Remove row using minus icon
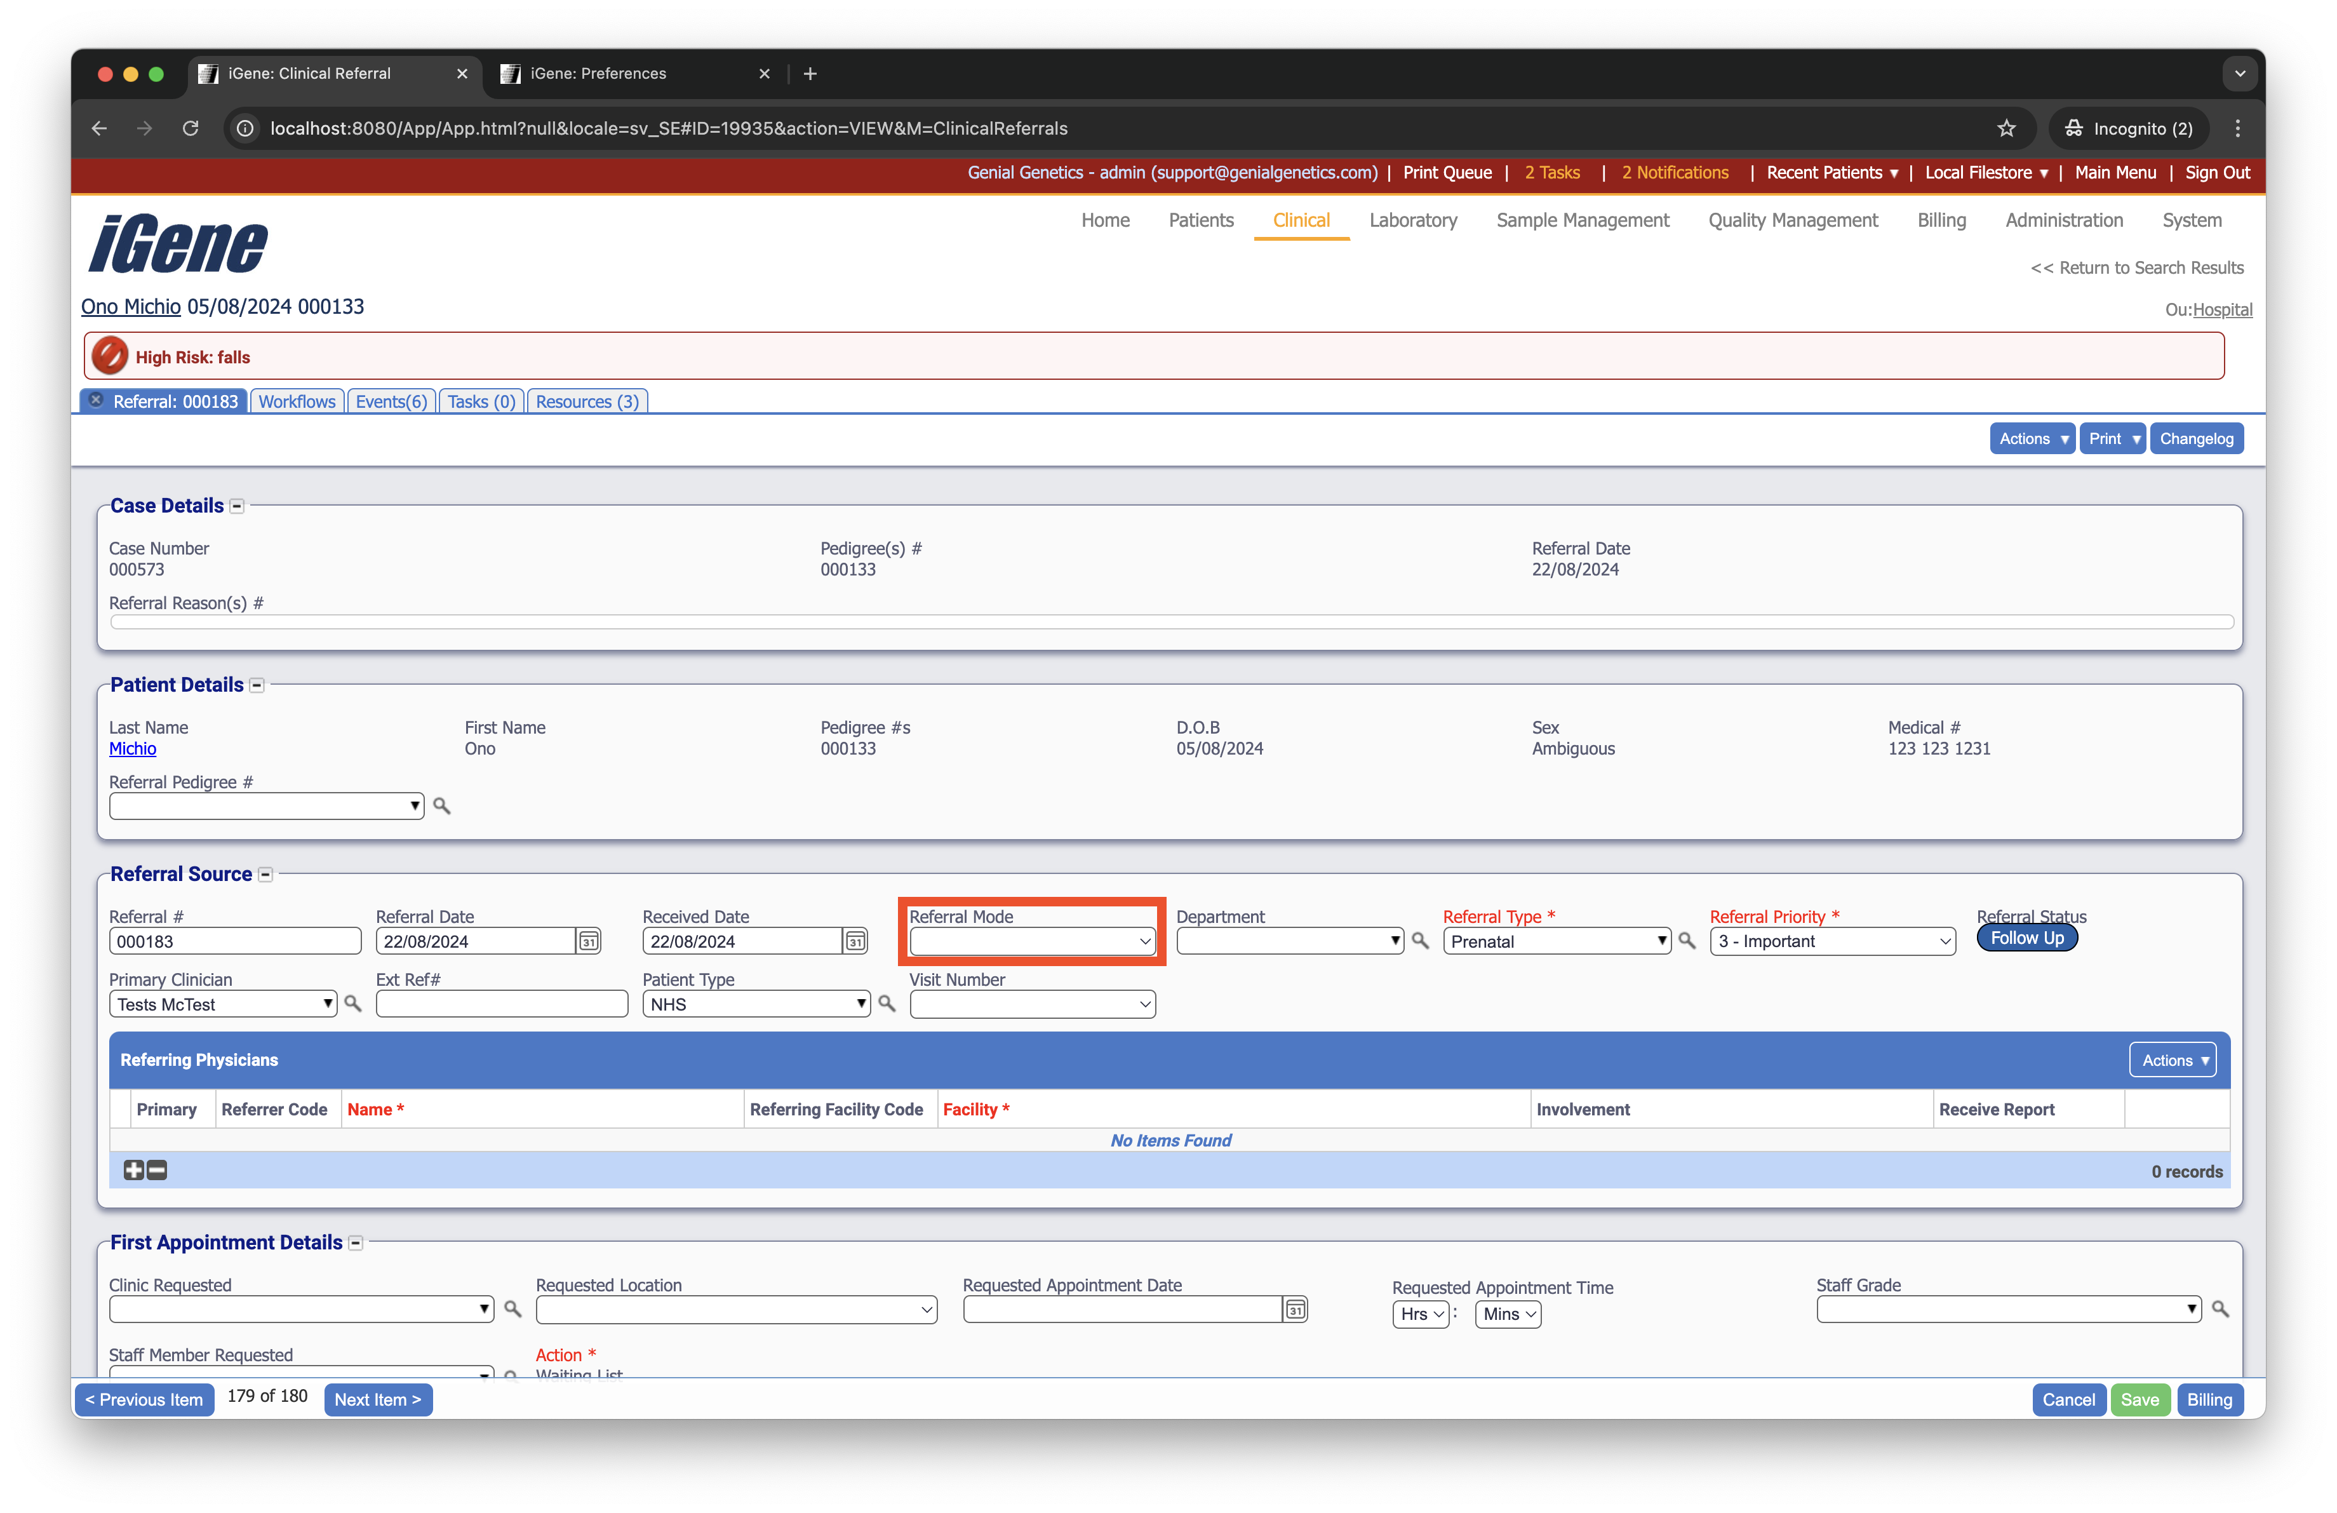Viewport: 2337px width, 1513px height. click(x=157, y=1169)
